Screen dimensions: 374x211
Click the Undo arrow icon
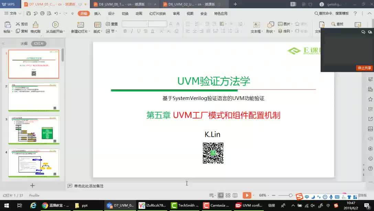(56, 13)
